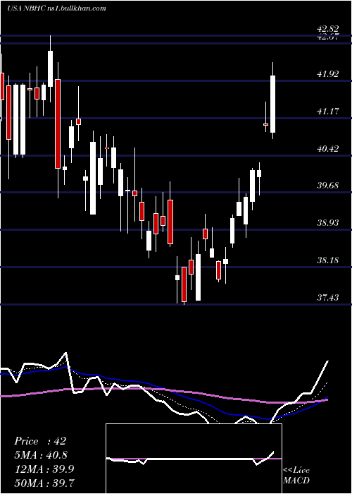
Task: Click the 42.82 price level label
Action: pos(328,30)
